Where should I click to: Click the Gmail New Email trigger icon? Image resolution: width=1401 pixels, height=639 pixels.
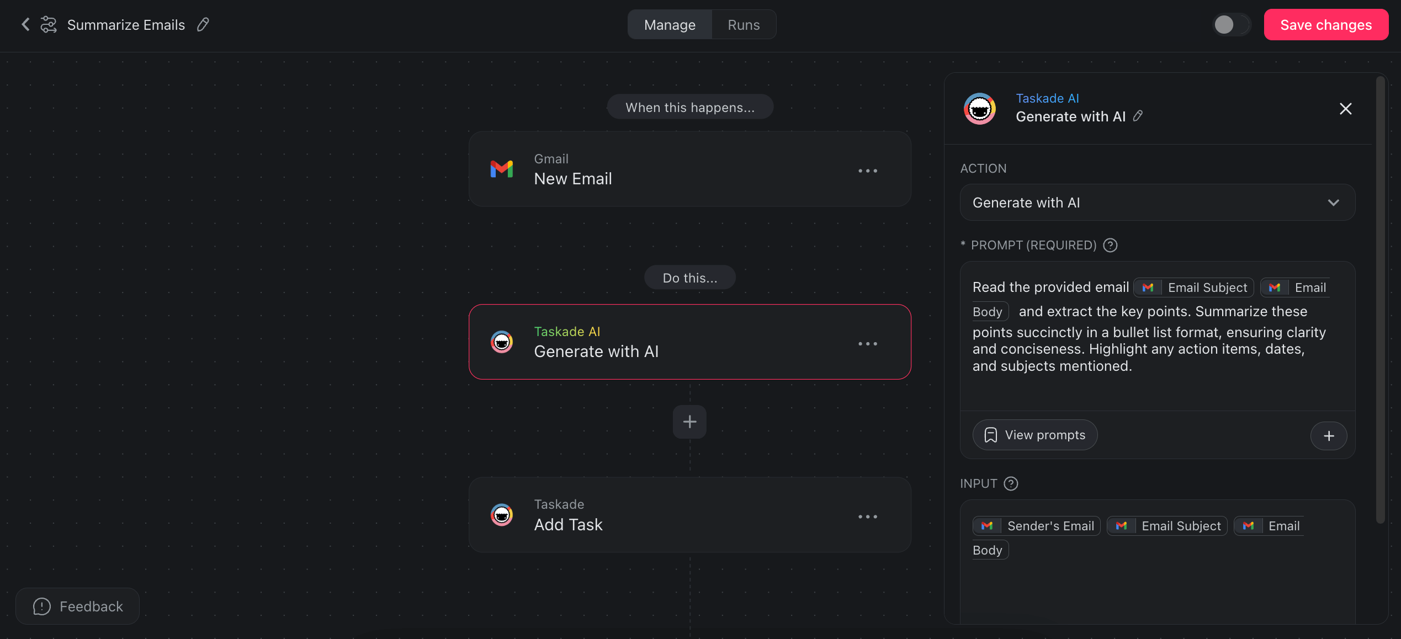(500, 169)
